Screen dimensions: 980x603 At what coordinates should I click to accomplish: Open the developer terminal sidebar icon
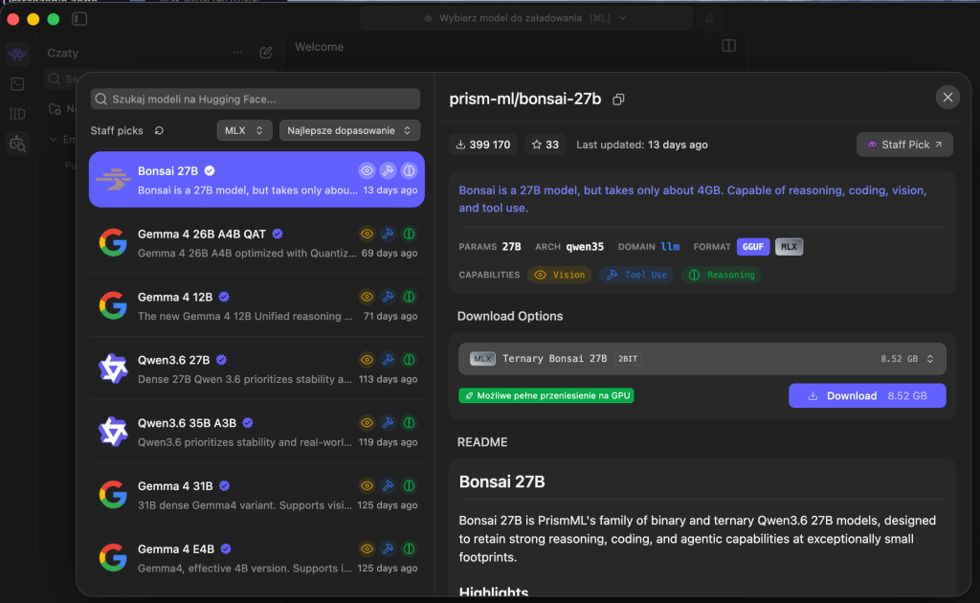pyautogui.click(x=17, y=83)
